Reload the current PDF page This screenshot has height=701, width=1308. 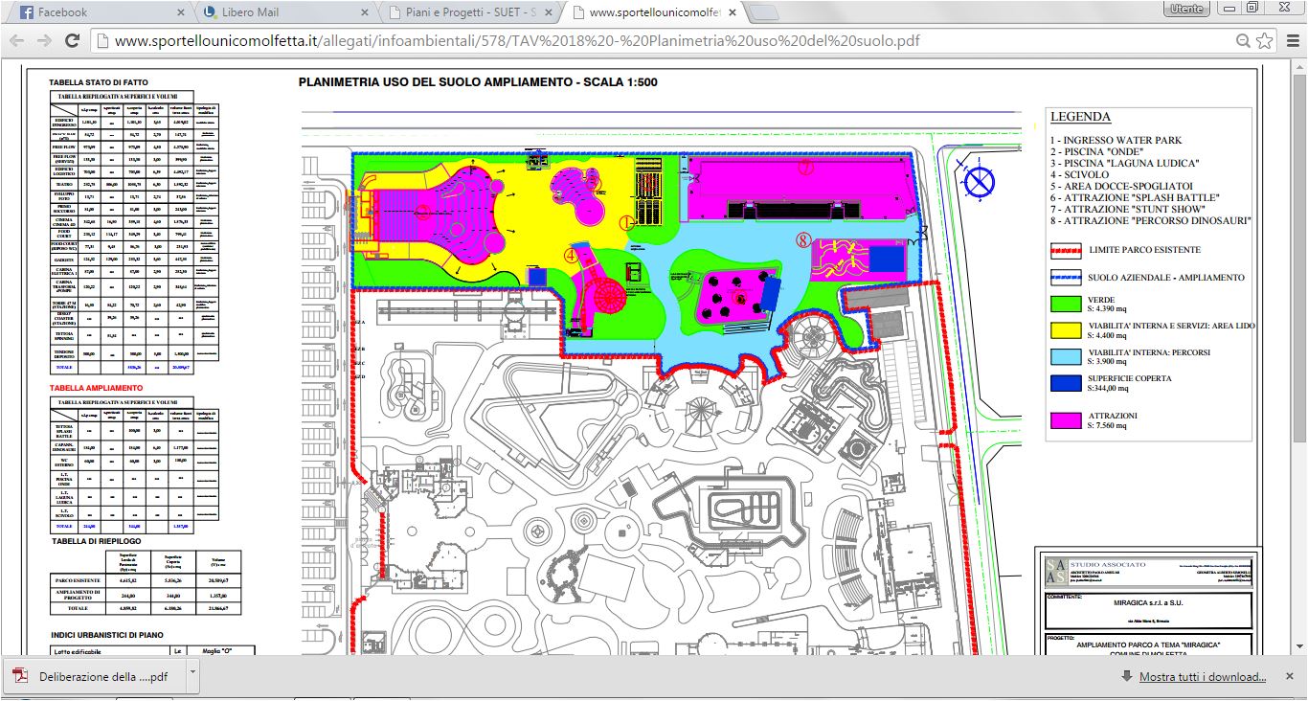(72, 41)
